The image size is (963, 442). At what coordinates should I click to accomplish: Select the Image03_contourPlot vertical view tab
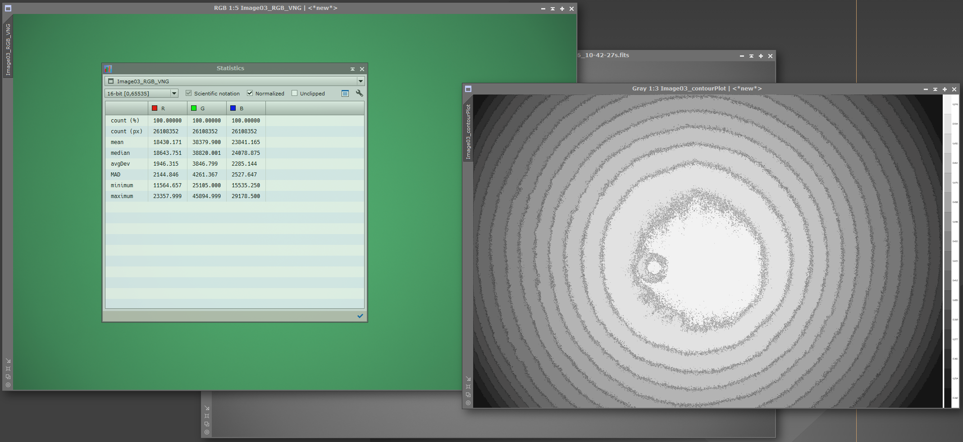[468, 132]
